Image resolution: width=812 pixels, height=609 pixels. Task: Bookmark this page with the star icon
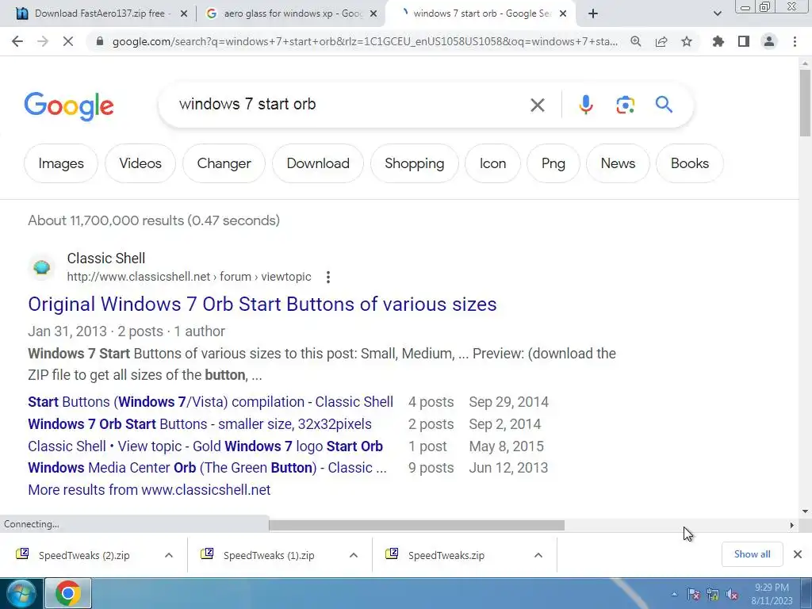tap(687, 41)
